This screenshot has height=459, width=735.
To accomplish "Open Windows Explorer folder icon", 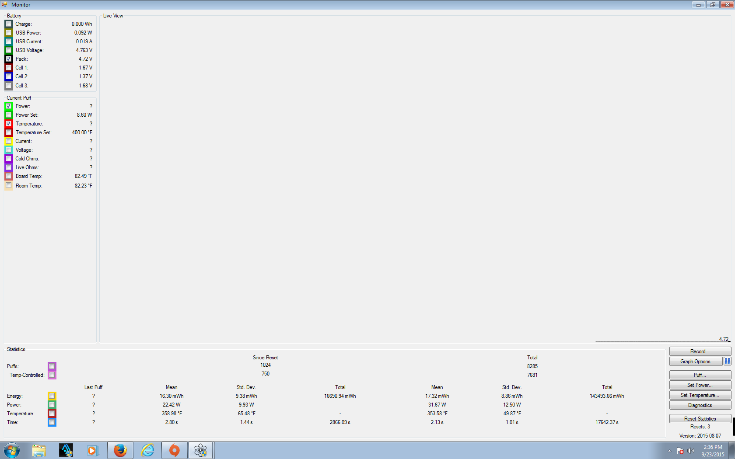I will [x=39, y=450].
